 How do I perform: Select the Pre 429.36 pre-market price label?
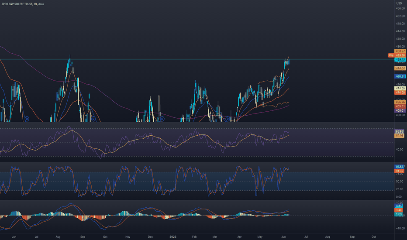(397, 55)
